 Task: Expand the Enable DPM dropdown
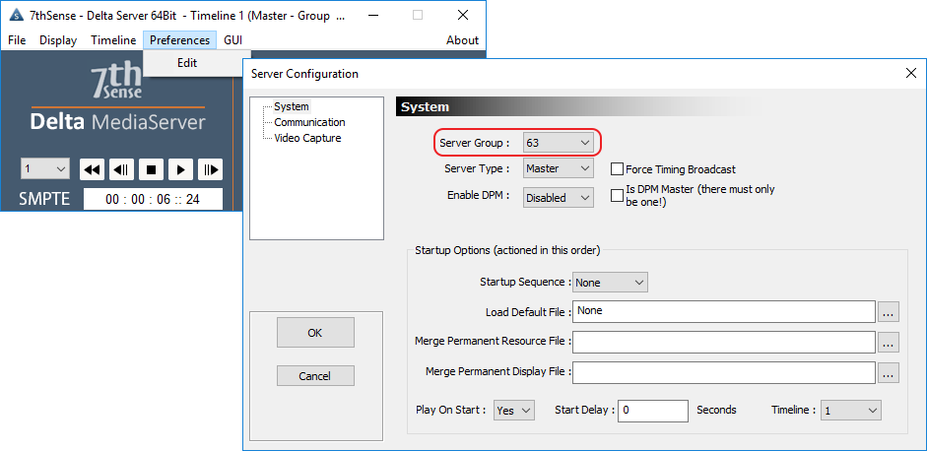coord(559,198)
